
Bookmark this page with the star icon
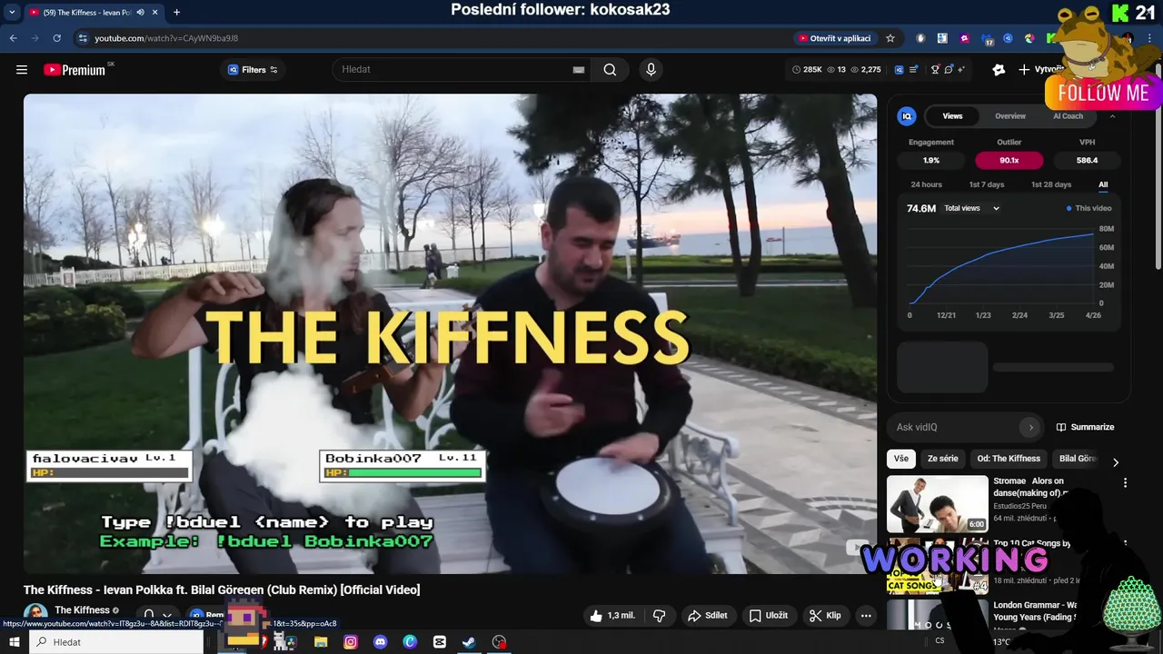click(890, 38)
